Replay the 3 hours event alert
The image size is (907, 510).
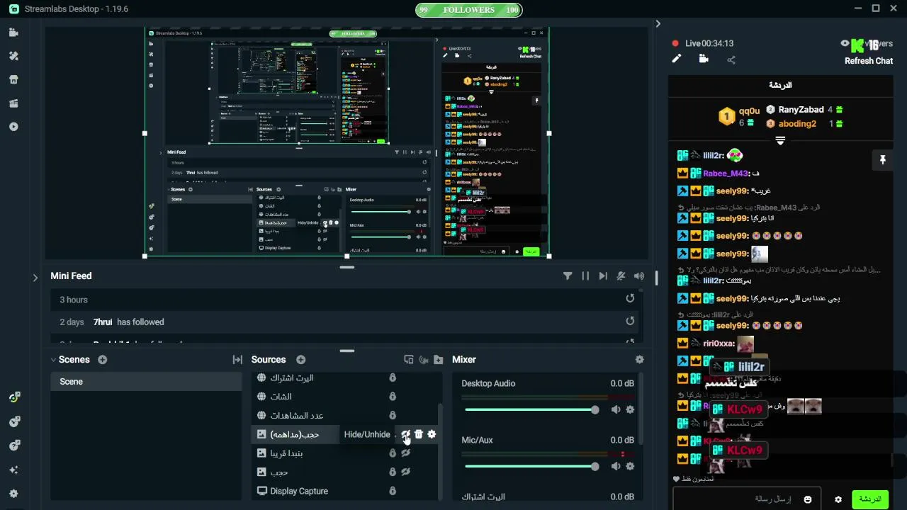coord(630,299)
